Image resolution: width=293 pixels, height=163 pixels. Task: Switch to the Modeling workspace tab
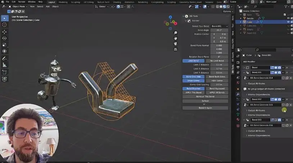63,2
